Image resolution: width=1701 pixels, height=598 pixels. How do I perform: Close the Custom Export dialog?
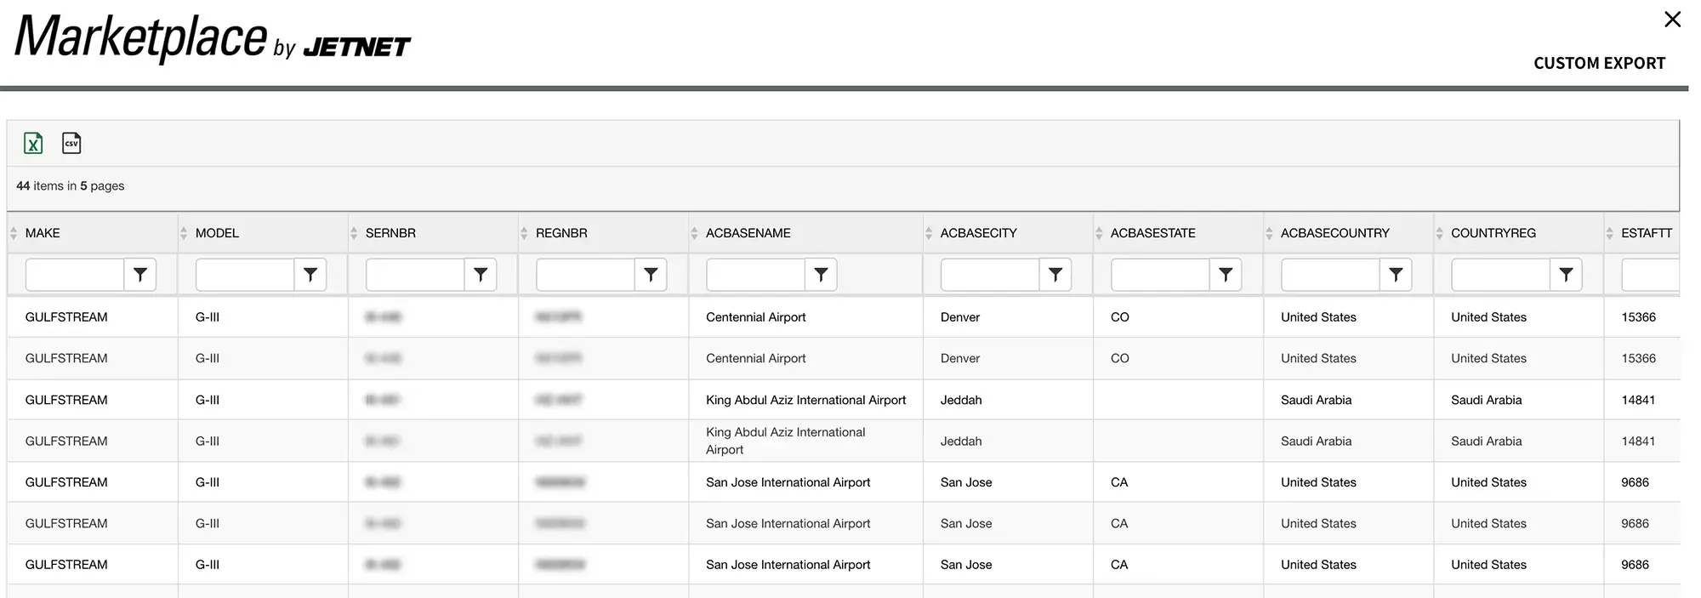[x=1672, y=20]
